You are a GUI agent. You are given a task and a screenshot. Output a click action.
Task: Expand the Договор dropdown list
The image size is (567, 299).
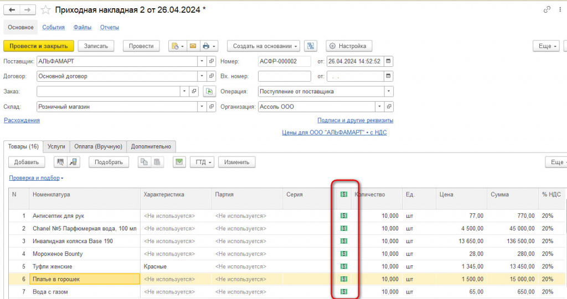coord(202,76)
